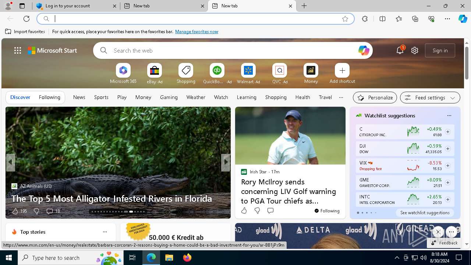Expand the Feed settings dropdown
Screen dimensions: 471x265
[x=430, y=98]
